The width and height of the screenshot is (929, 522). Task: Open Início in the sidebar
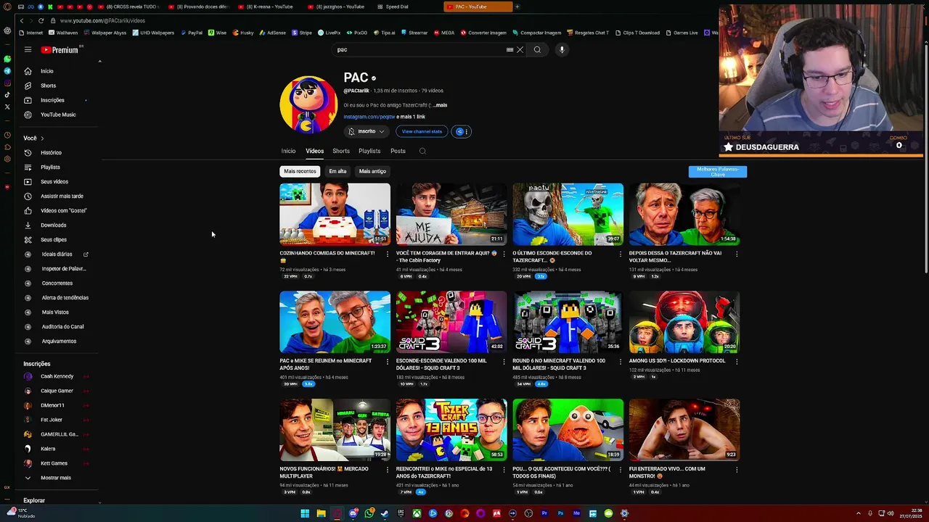47,71
